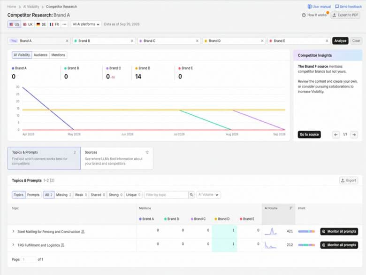Viewport: 366px width, 275px height.
Task: Focus the Filter by topic field
Action: coord(166,195)
